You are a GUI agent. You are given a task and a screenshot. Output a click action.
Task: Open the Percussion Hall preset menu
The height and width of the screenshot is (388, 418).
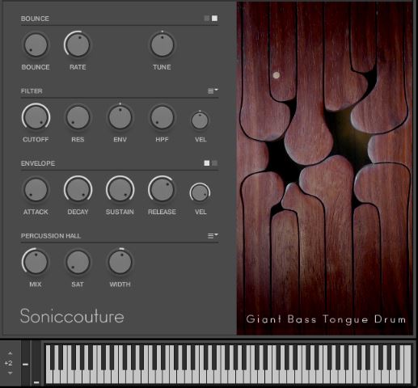click(x=213, y=236)
